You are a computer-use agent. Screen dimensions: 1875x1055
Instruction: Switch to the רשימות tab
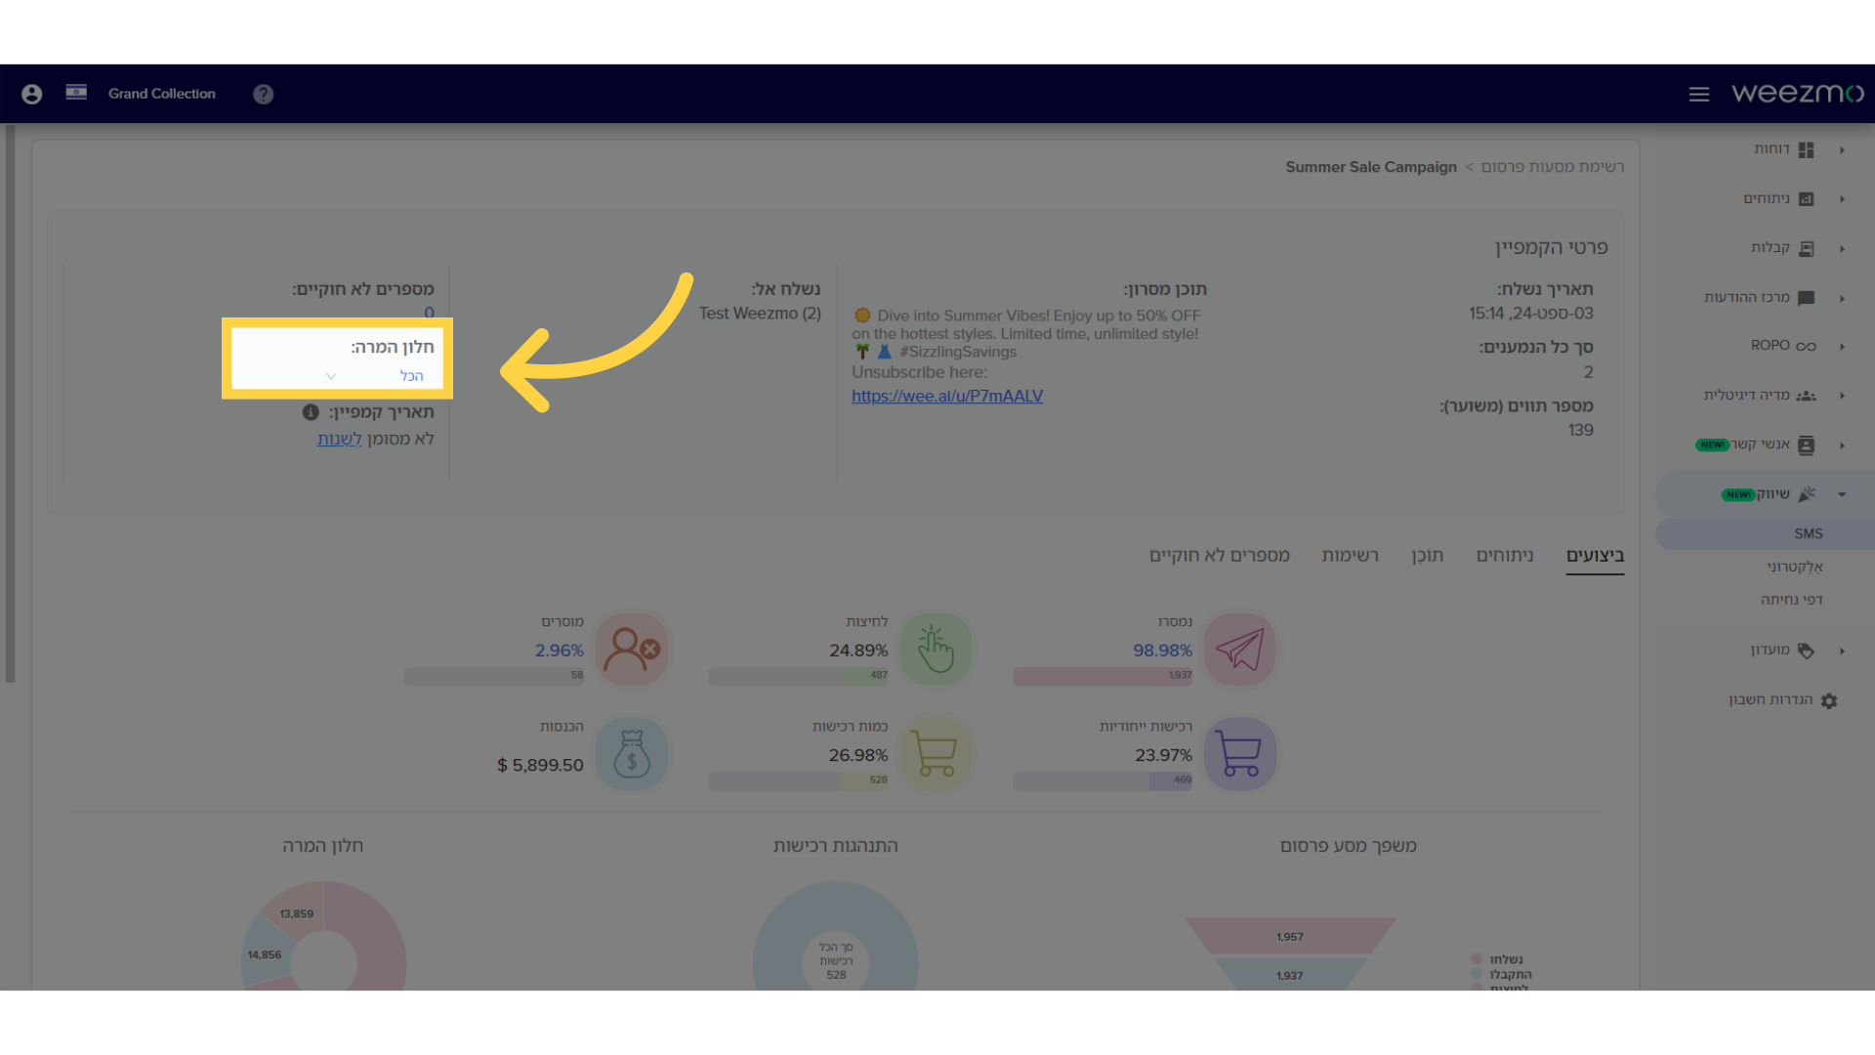[1350, 556]
